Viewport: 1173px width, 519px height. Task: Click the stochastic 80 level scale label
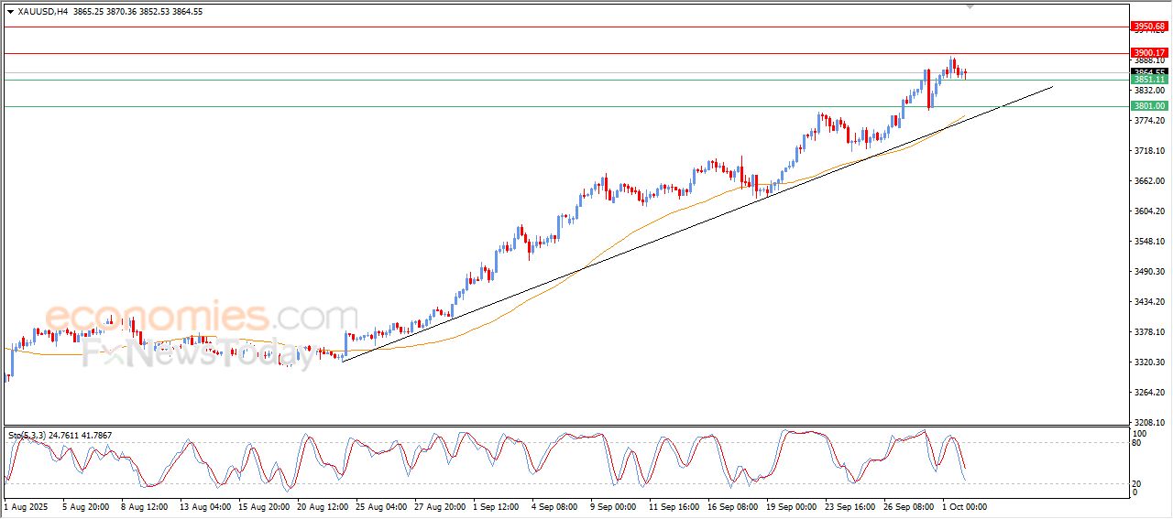click(1138, 443)
